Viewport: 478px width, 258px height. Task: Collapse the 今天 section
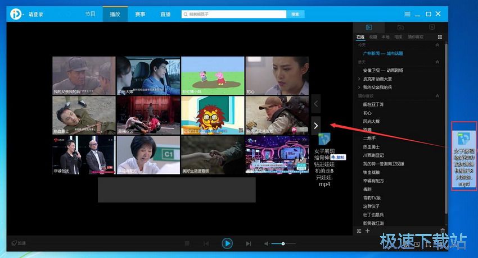click(x=438, y=45)
